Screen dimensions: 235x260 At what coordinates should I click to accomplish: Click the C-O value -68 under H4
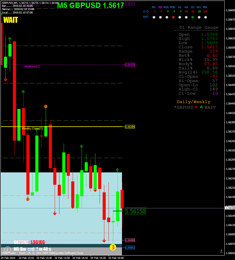186,12
